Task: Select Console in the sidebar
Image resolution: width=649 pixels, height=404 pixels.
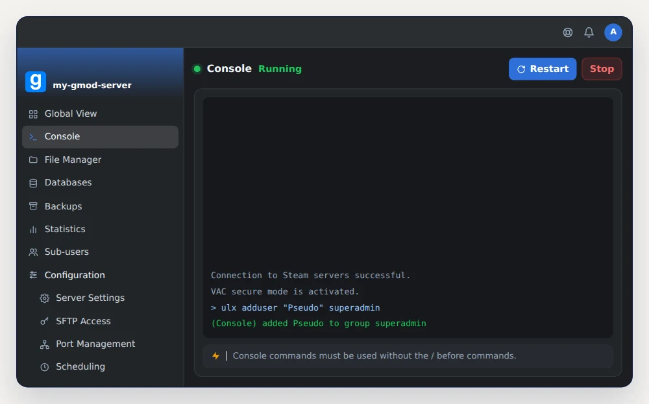Action: tap(100, 137)
